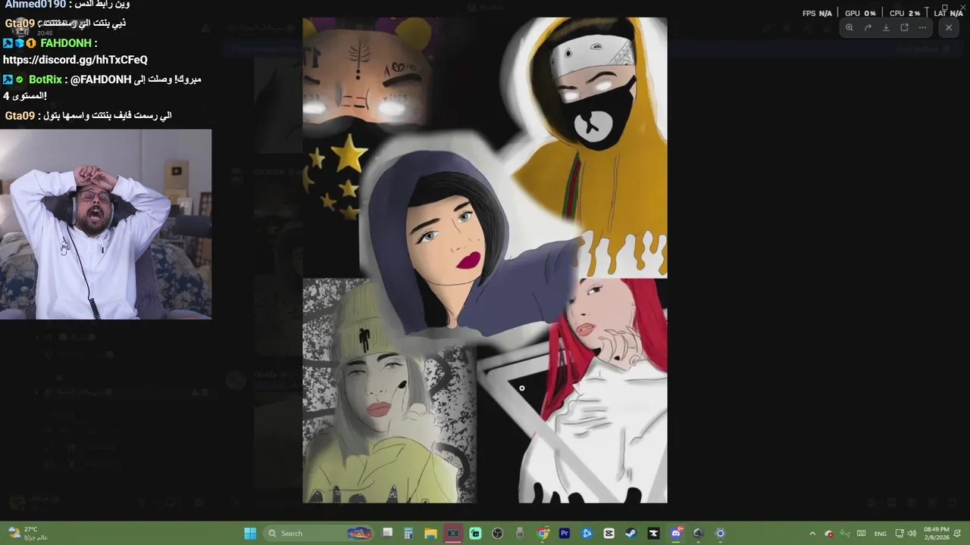Click the CPU 2% performance readout
Image resolution: width=970 pixels, height=545 pixels.
(x=905, y=14)
